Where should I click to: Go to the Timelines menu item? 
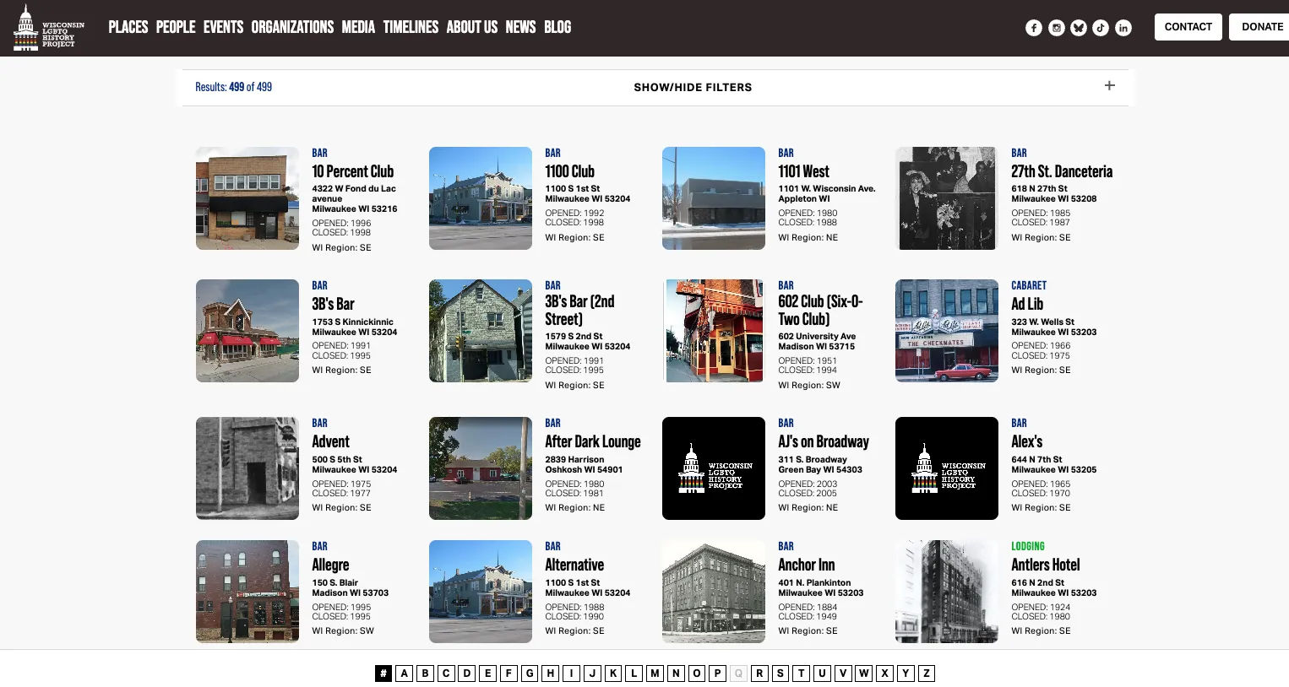411,27
